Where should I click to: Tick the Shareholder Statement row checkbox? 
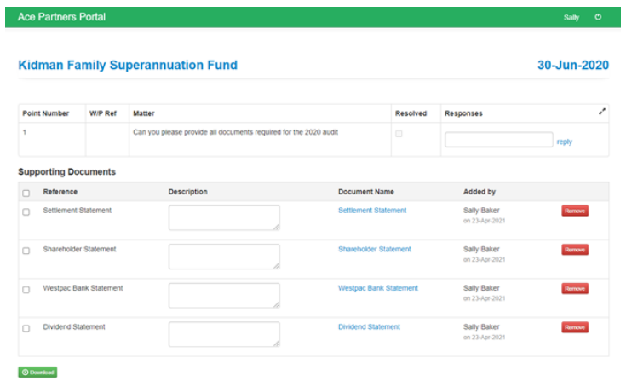[26, 251]
